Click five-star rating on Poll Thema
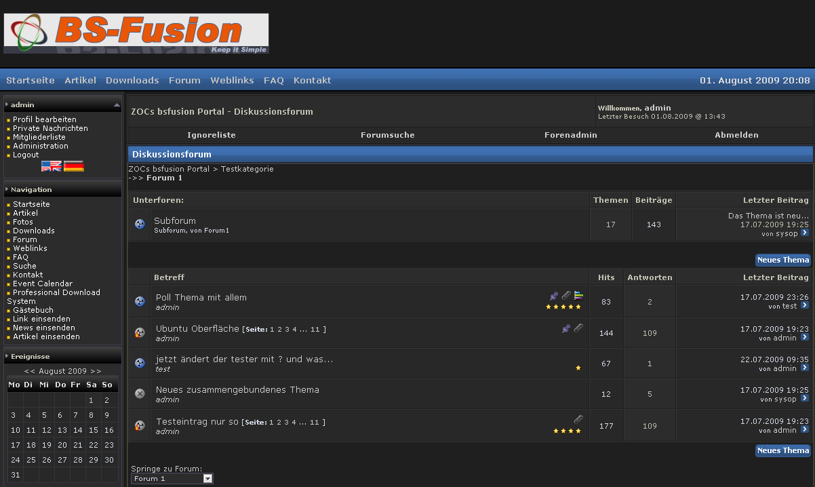Viewport: 815px width, 487px height. pyautogui.click(x=563, y=307)
